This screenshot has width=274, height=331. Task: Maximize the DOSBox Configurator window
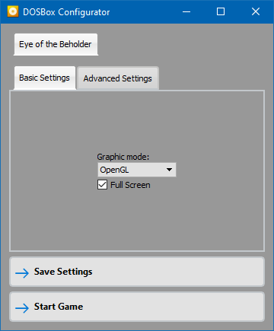(x=221, y=11)
